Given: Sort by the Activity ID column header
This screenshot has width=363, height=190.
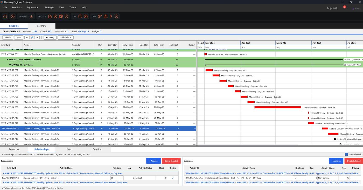Looking at the screenshot, I should [11, 45].
